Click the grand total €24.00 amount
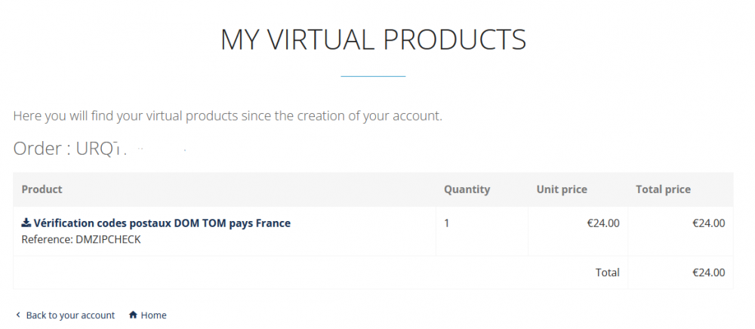Viewport: 755px width, 329px height. [x=708, y=272]
